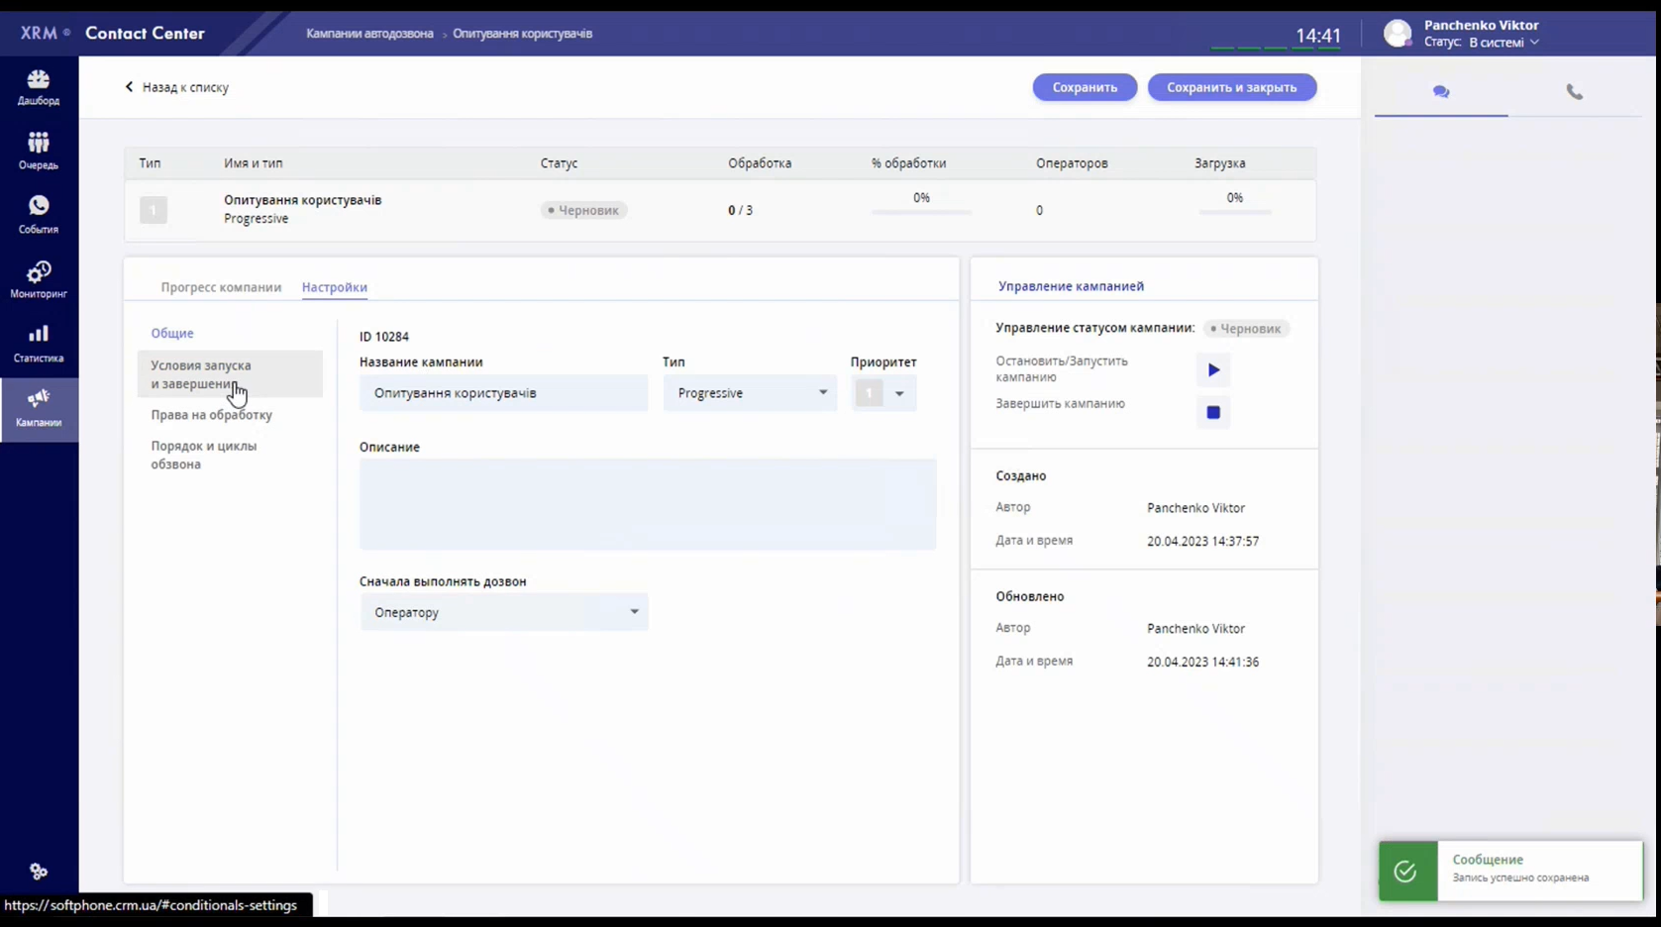Image resolution: width=1661 pixels, height=927 pixels.
Task: Click the XRM Contact Center logo
Action: [112, 33]
